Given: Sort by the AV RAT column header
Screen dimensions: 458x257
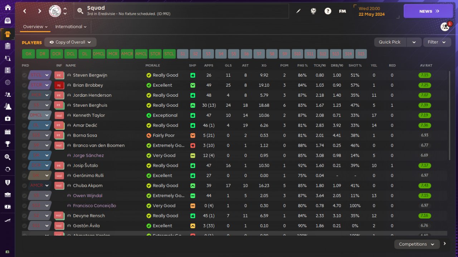Looking at the screenshot, I should pos(426,65).
